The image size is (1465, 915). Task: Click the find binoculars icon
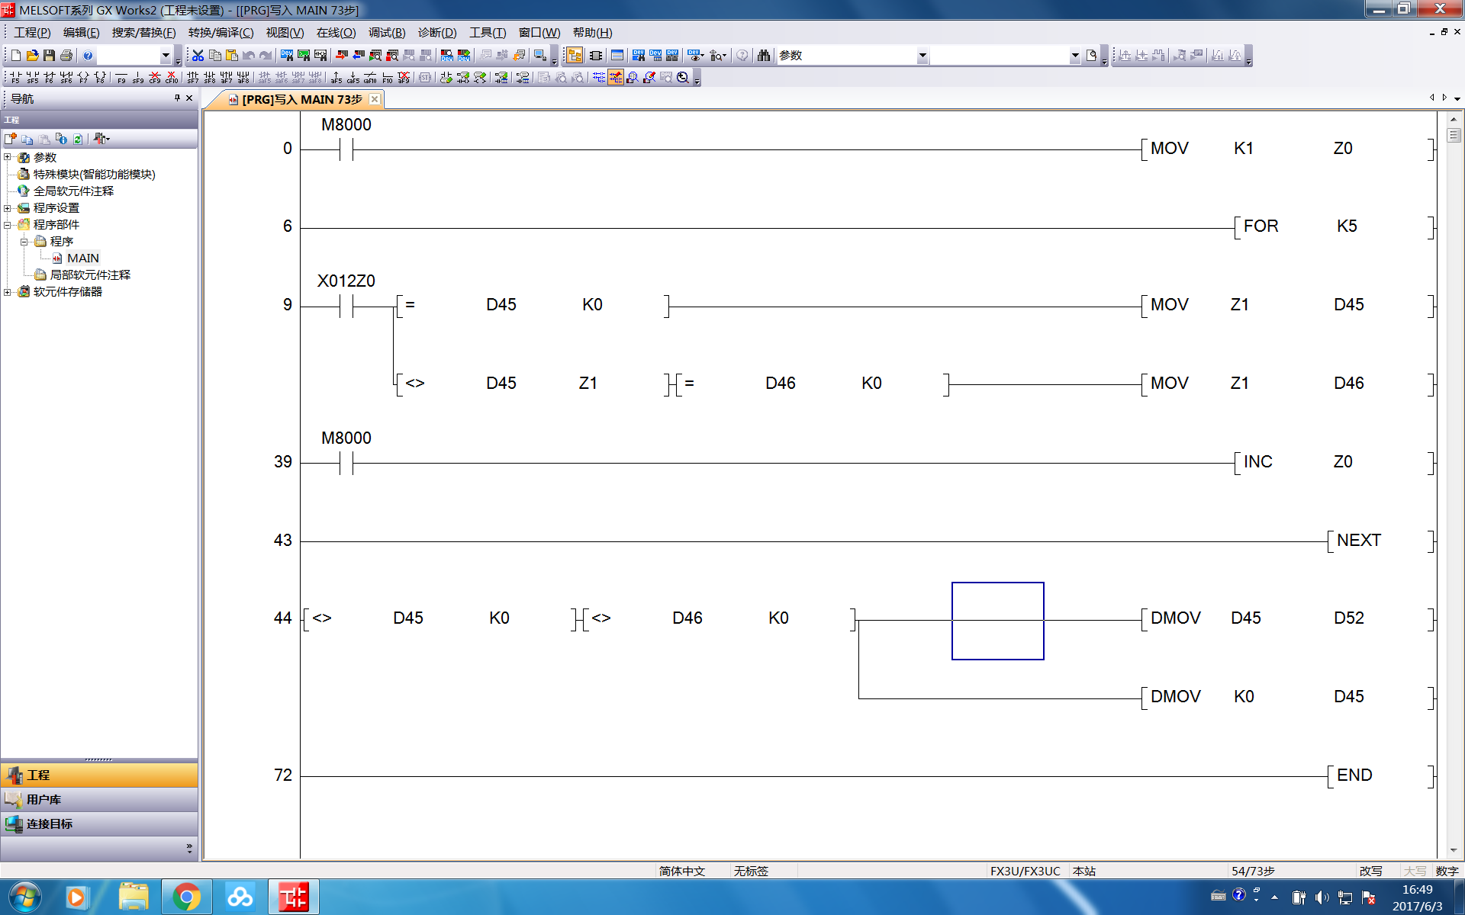(x=763, y=56)
